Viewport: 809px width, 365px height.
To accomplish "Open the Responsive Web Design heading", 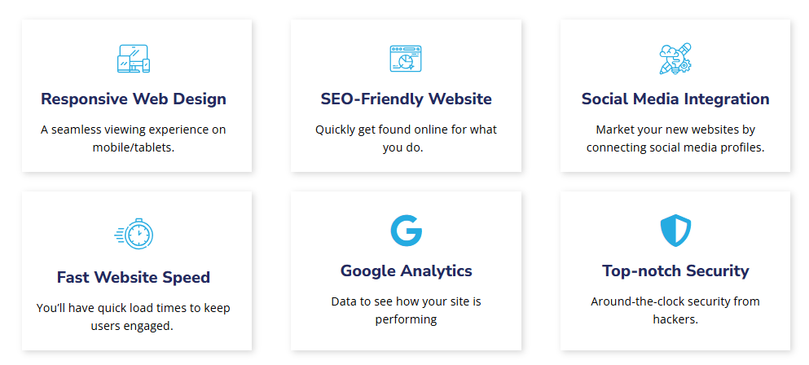I will pyautogui.click(x=134, y=99).
